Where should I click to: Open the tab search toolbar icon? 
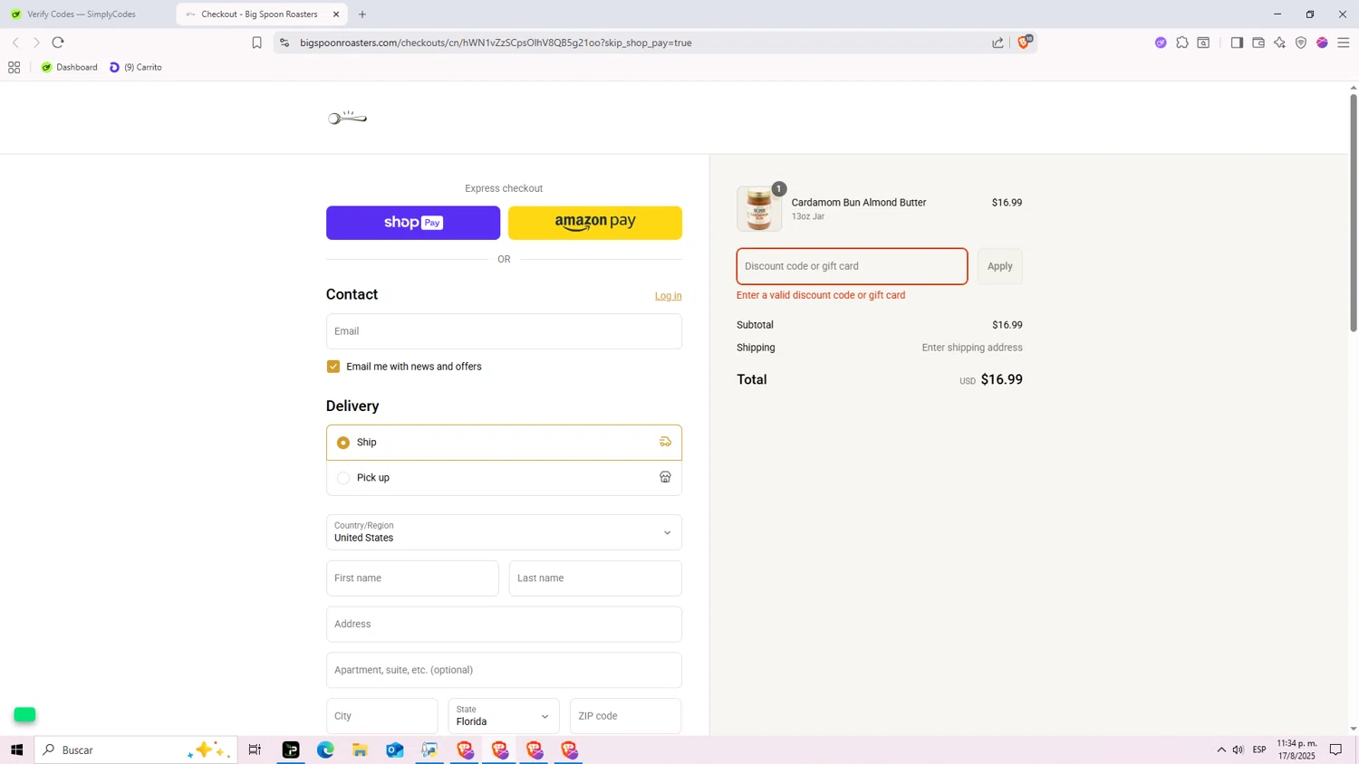coord(1203,43)
